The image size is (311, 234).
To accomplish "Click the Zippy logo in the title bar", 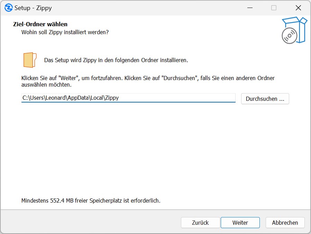I will (9, 8).
